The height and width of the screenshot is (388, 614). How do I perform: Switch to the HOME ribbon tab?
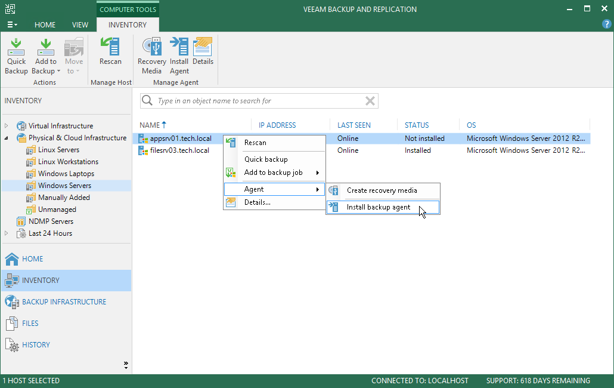pyautogui.click(x=45, y=24)
